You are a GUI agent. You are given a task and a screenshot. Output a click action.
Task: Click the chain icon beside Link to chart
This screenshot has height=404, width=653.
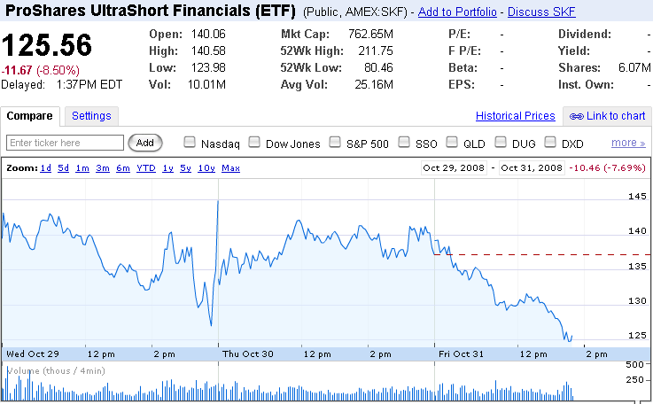tap(577, 116)
